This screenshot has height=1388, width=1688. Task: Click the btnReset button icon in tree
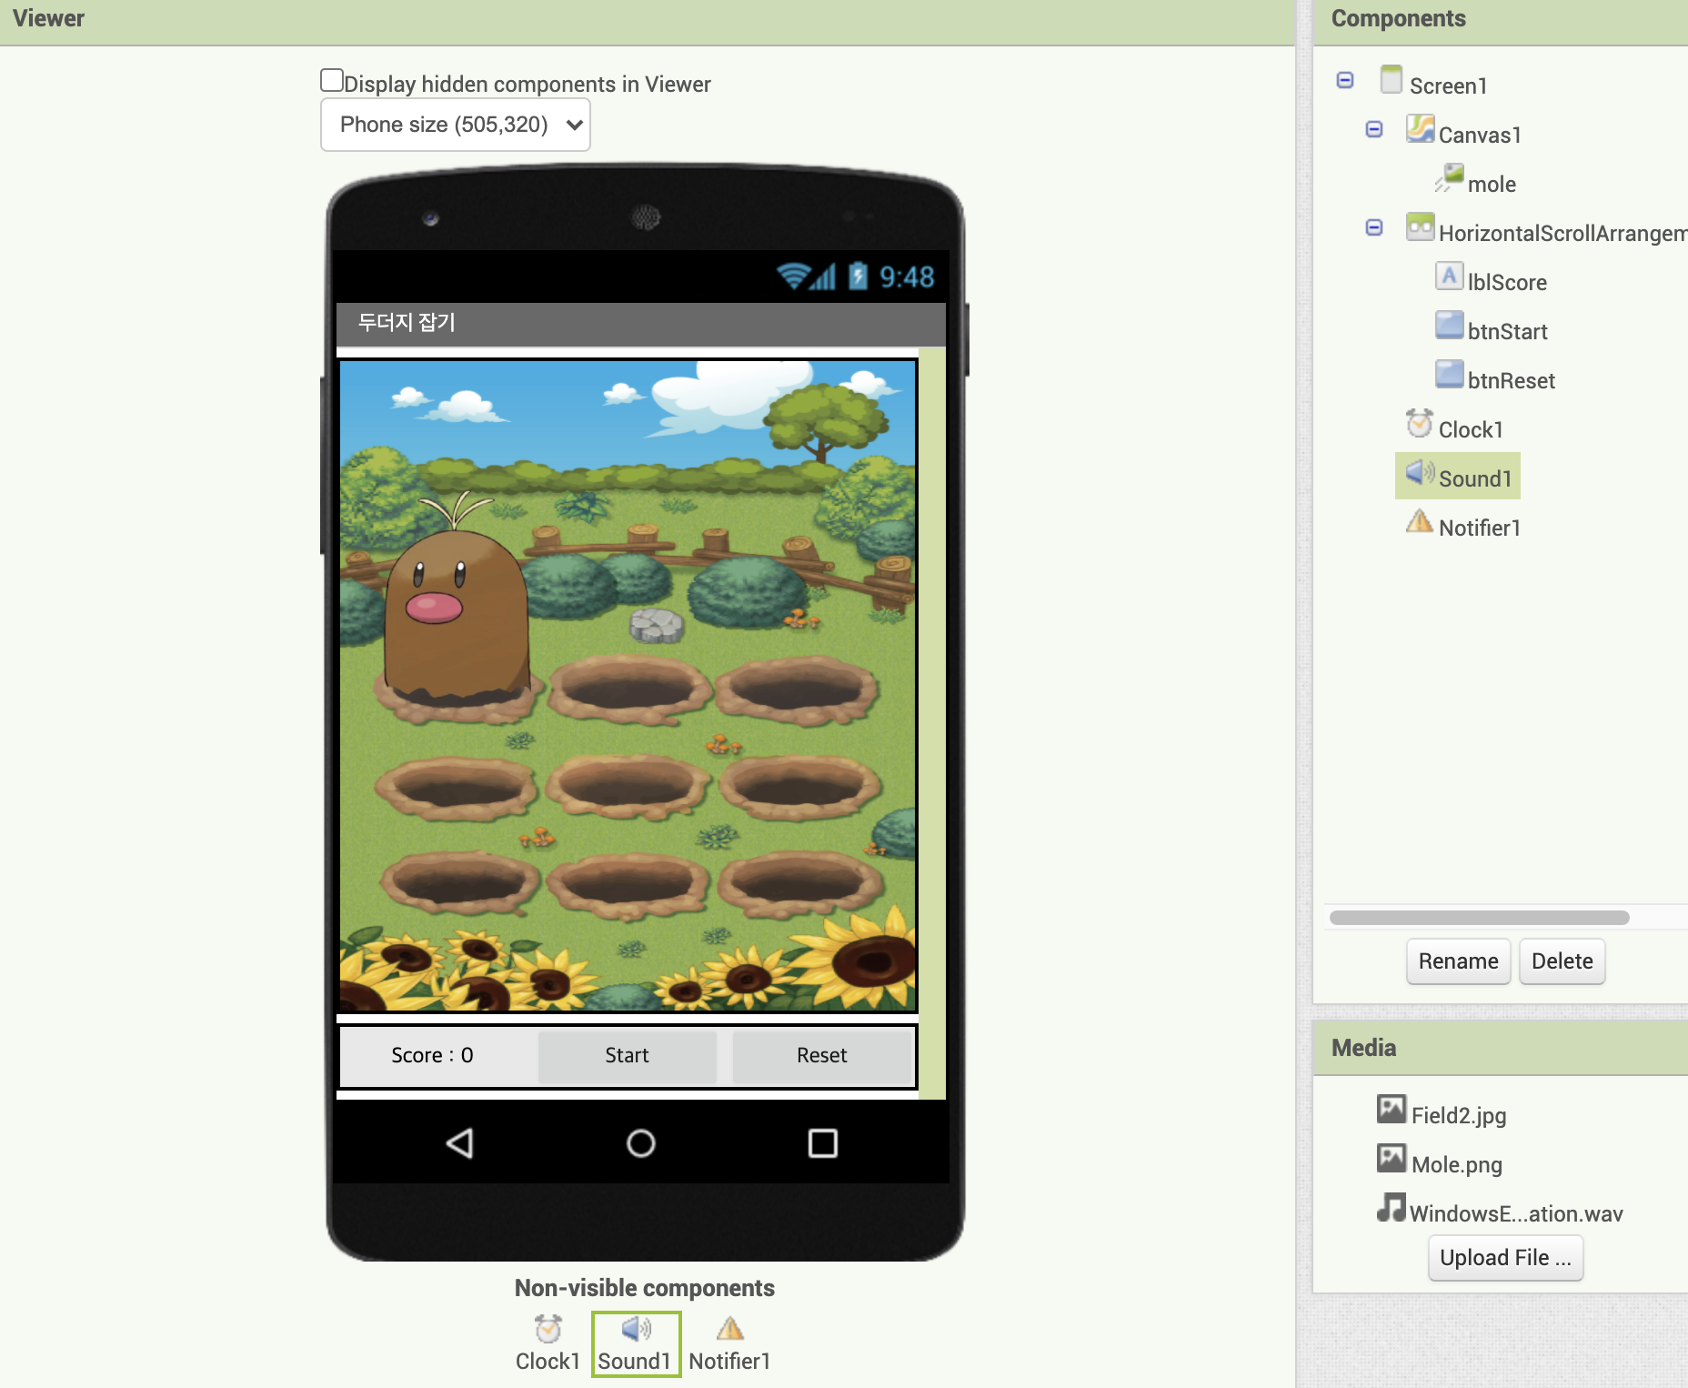[x=1450, y=374]
